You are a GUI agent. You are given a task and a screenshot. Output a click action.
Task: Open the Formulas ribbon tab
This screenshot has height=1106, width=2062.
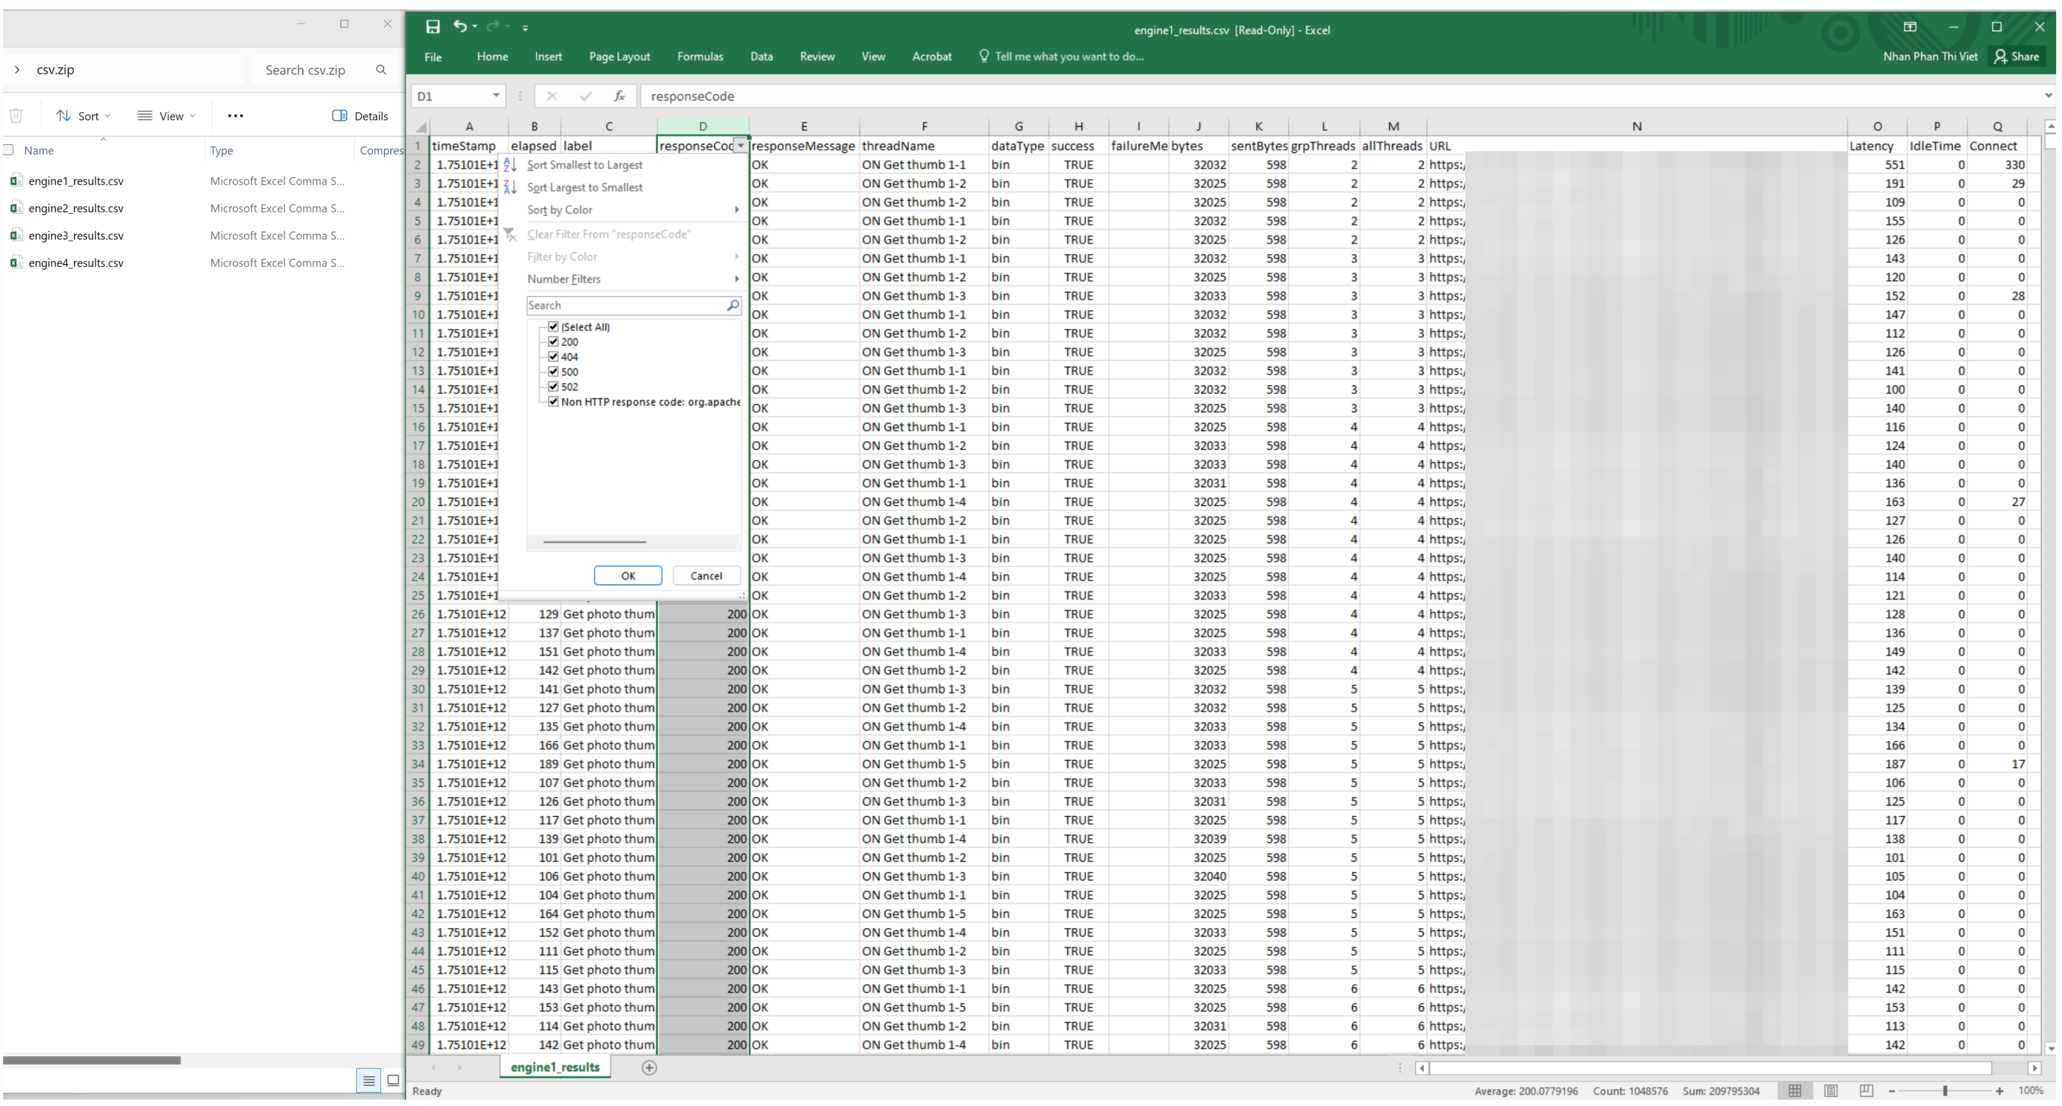coord(700,56)
